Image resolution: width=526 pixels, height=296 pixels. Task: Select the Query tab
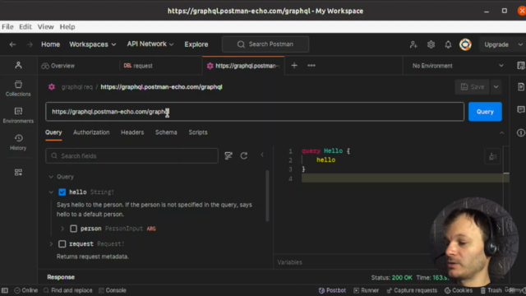[x=53, y=132]
